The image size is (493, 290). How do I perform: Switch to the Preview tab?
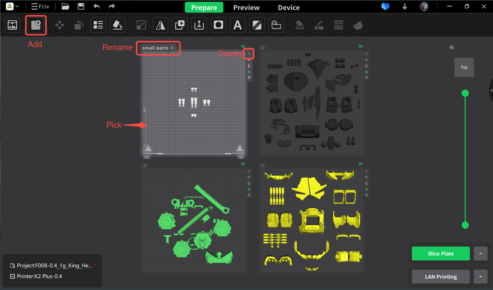pyautogui.click(x=246, y=7)
